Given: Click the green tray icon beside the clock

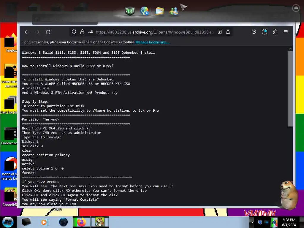Looking at the screenshot, I should coord(274,222).
